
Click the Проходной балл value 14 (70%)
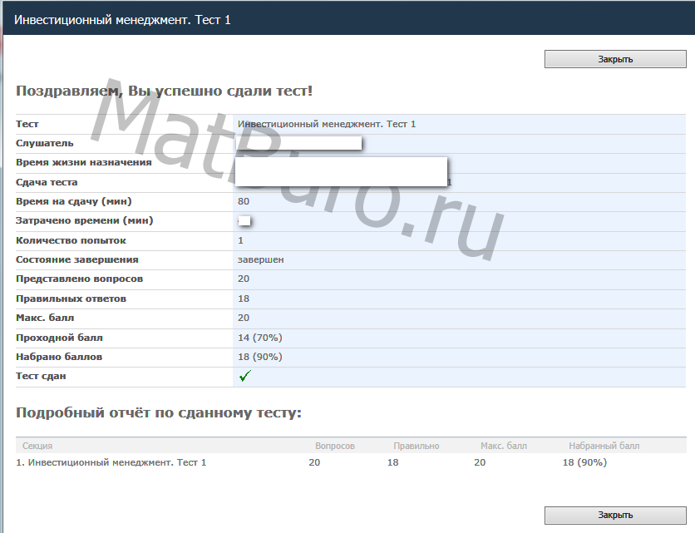click(259, 338)
